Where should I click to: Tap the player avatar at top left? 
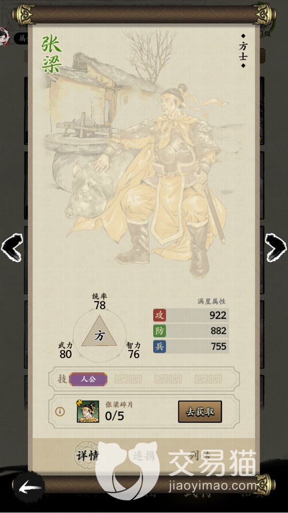click(4, 36)
